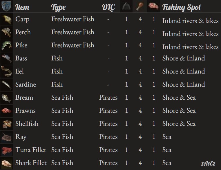Click the Eel item icon

point(6,71)
